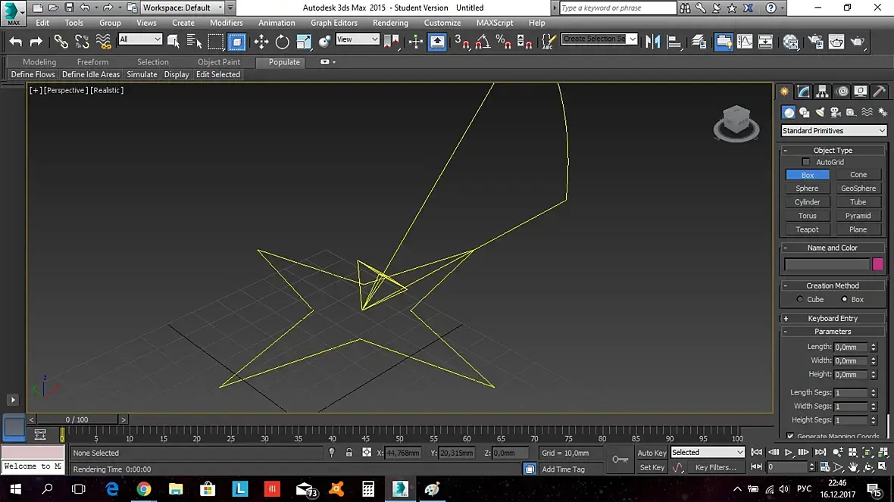Switch to the Freeform ribbon tab
The width and height of the screenshot is (894, 502).
pyautogui.click(x=92, y=62)
